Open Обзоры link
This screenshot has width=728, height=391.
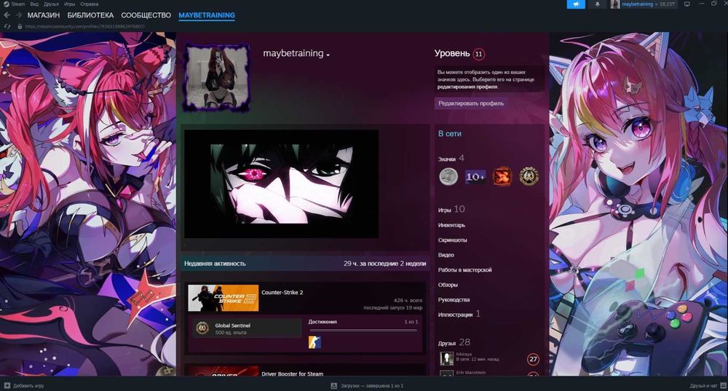point(448,285)
